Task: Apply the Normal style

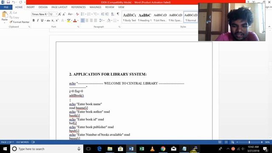Action: (x=191, y=17)
